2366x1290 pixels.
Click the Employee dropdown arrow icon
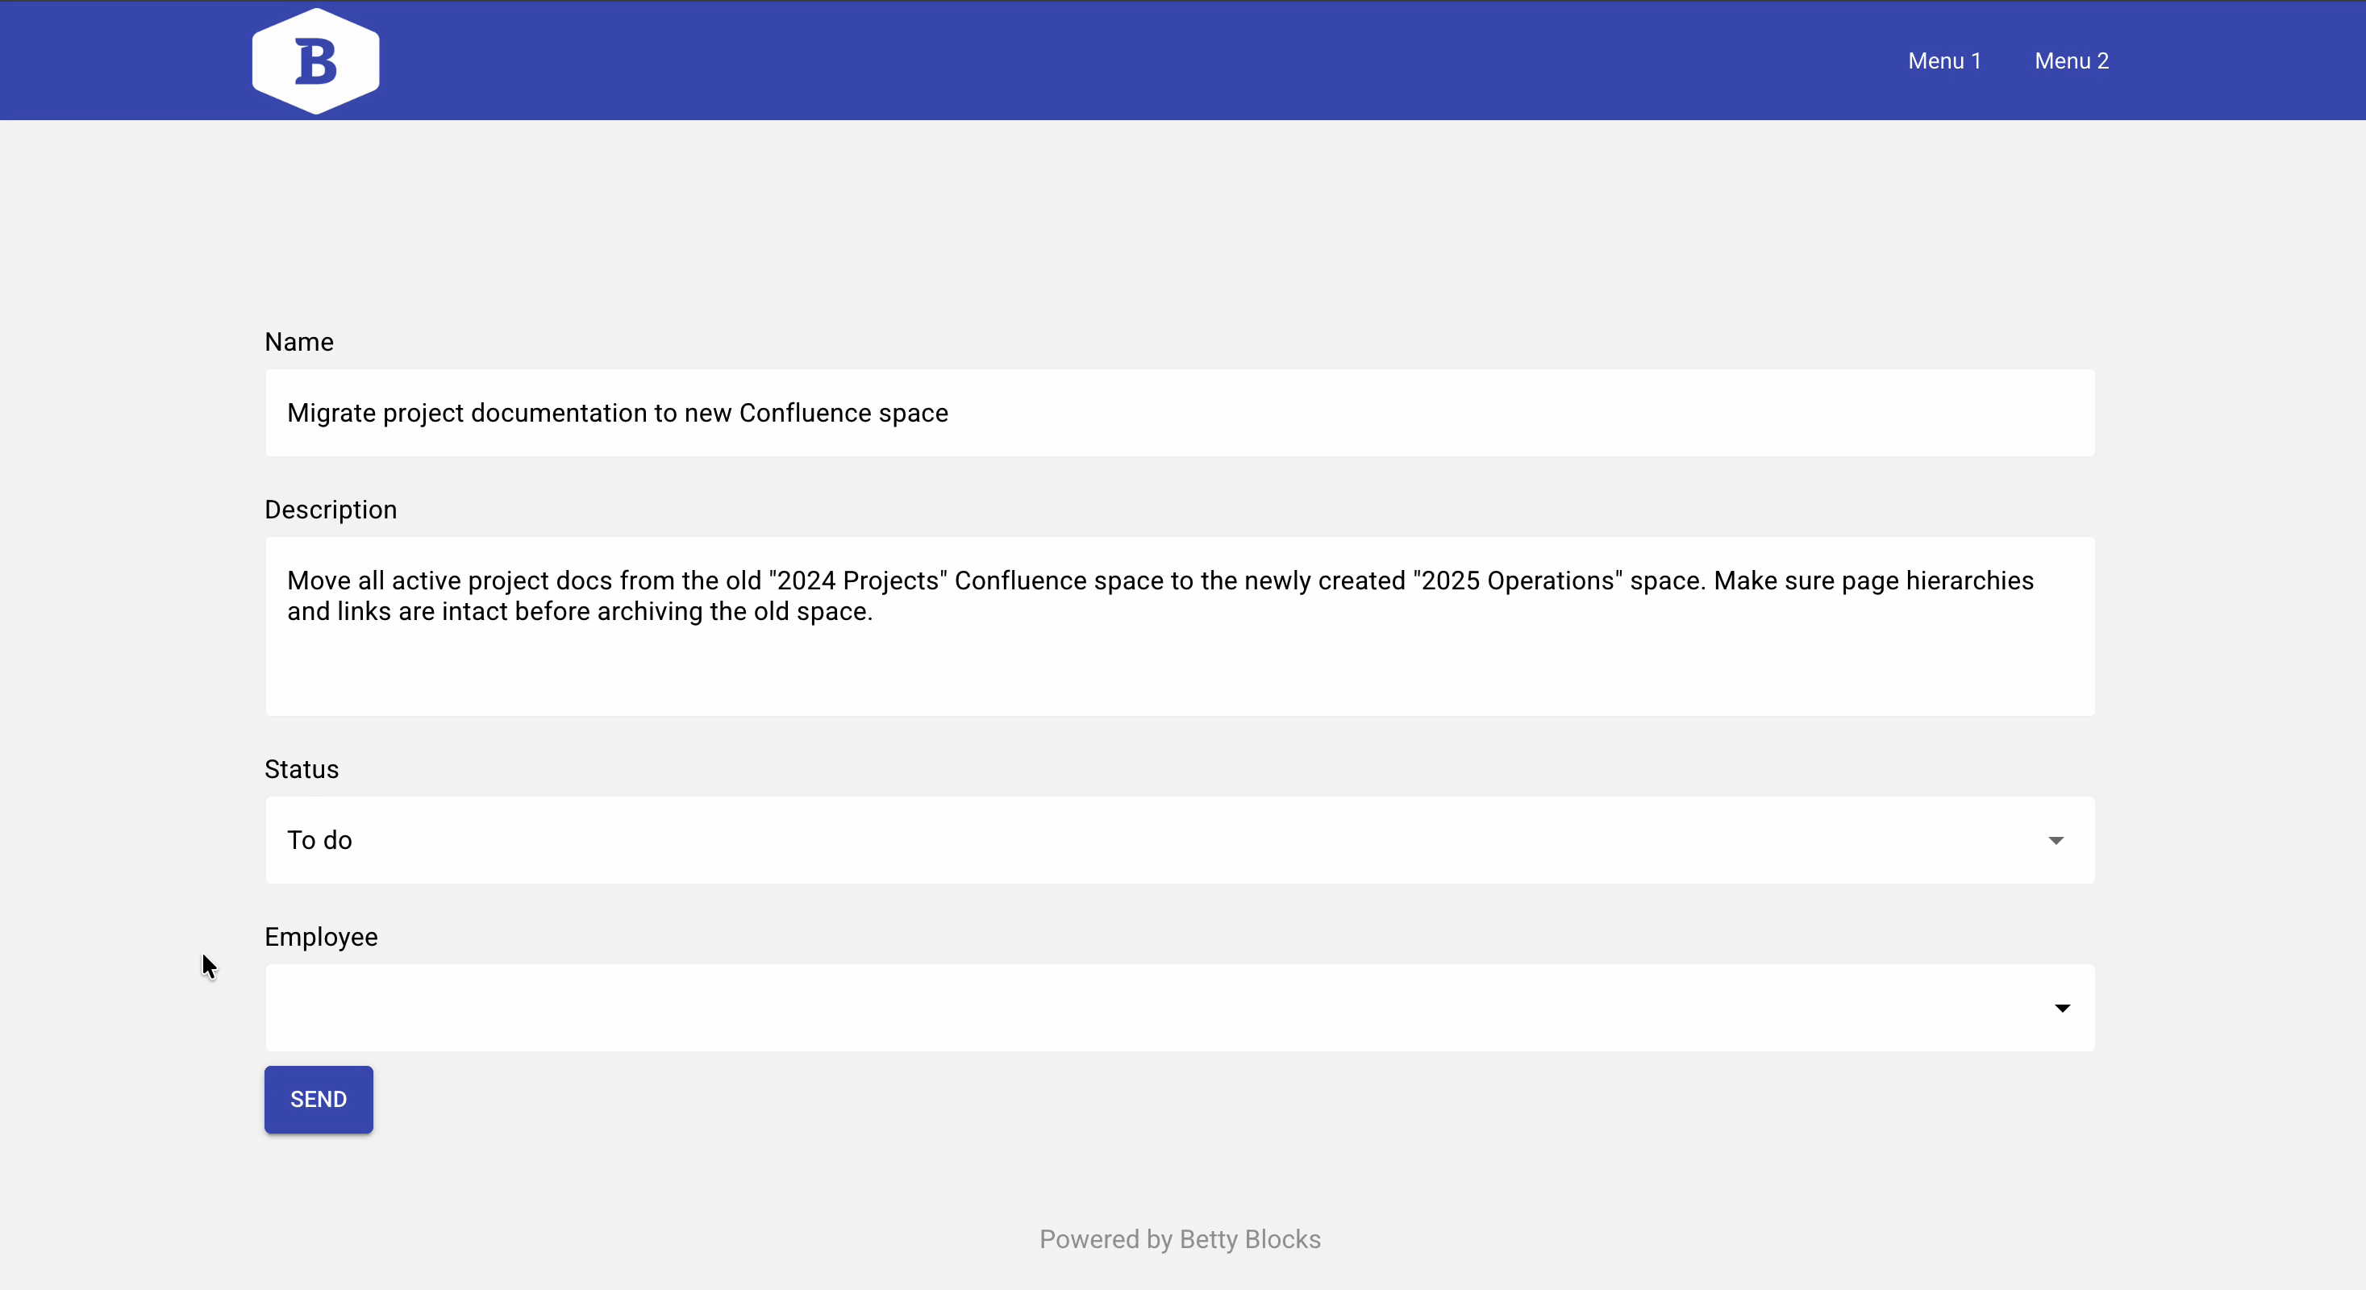tap(2062, 1008)
